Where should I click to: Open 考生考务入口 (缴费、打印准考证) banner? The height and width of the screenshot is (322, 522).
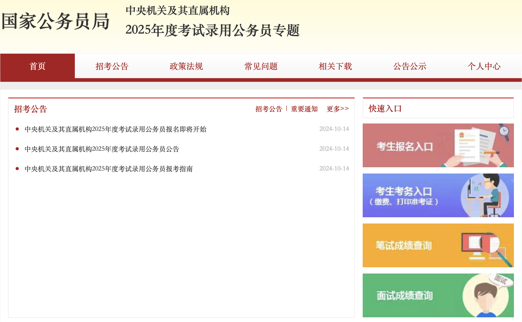click(438, 195)
